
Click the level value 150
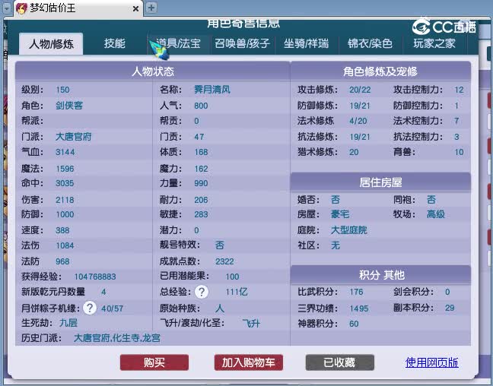[x=62, y=90]
